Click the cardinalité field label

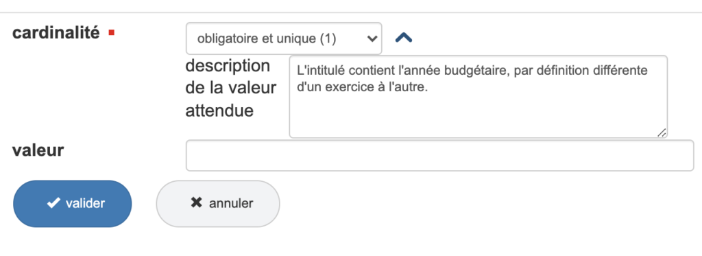click(x=56, y=32)
